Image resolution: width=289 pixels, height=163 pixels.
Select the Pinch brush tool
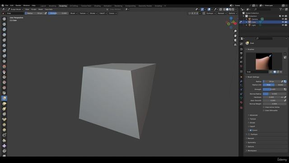pyautogui.click(x=4, y=93)
